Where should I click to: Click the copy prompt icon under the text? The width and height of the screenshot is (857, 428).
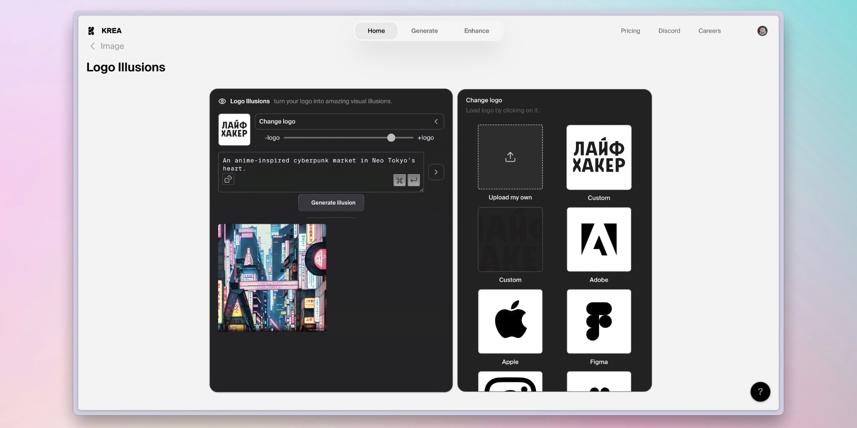coord(228,179)
